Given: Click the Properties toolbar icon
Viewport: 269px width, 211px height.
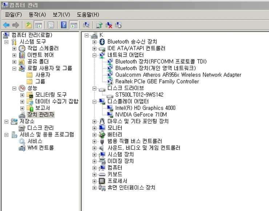Looking at the screenshot, I should pos(51,25).
